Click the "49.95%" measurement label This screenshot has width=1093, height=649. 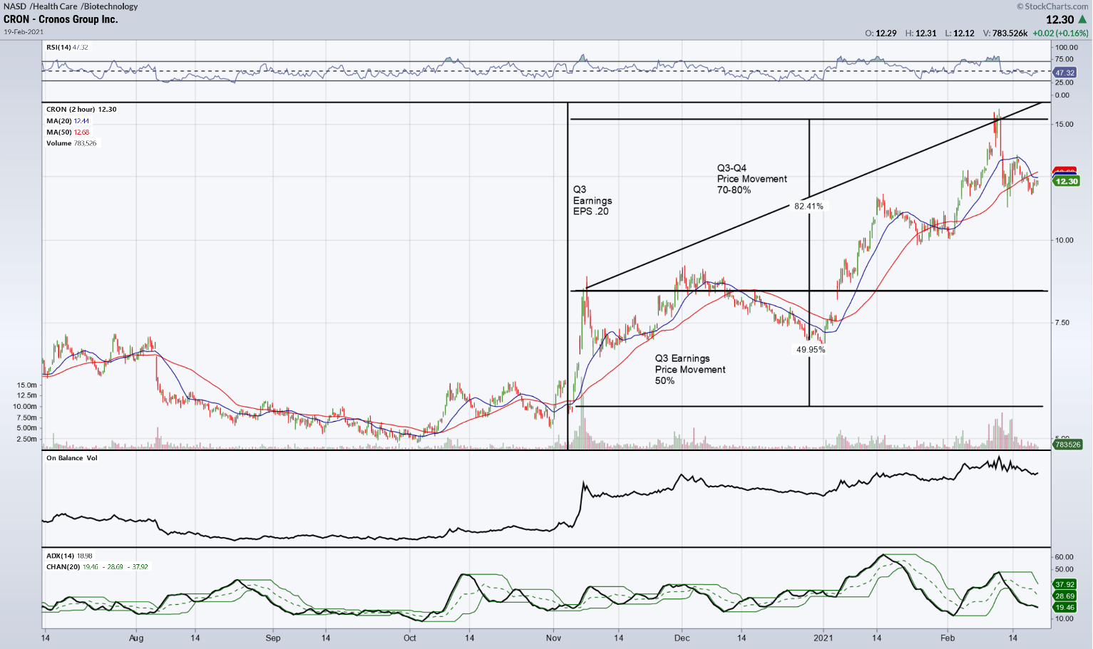click(x=811, y=350)
